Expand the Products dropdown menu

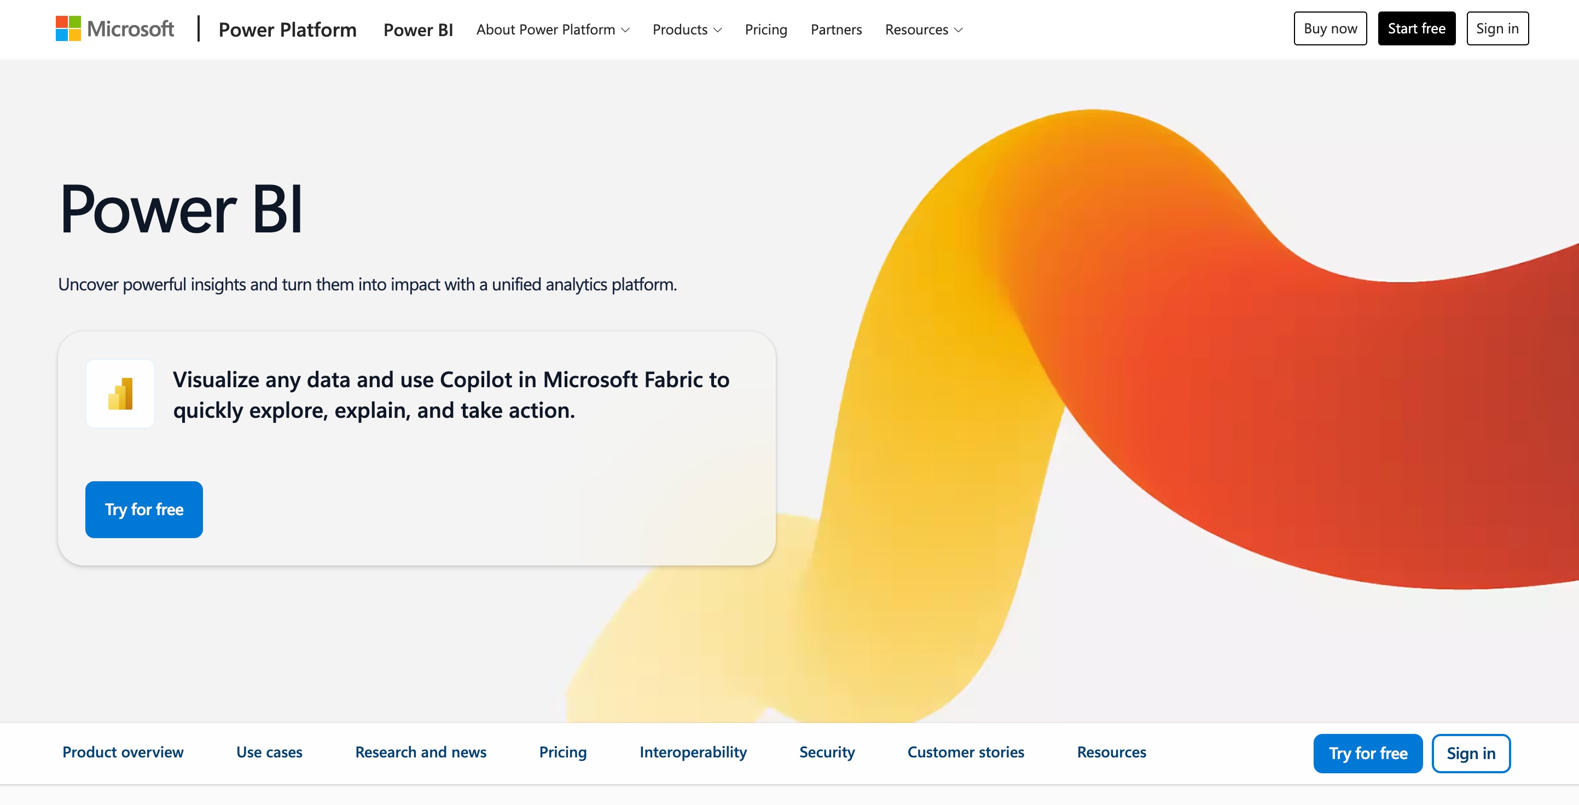[x=687, y=30]
